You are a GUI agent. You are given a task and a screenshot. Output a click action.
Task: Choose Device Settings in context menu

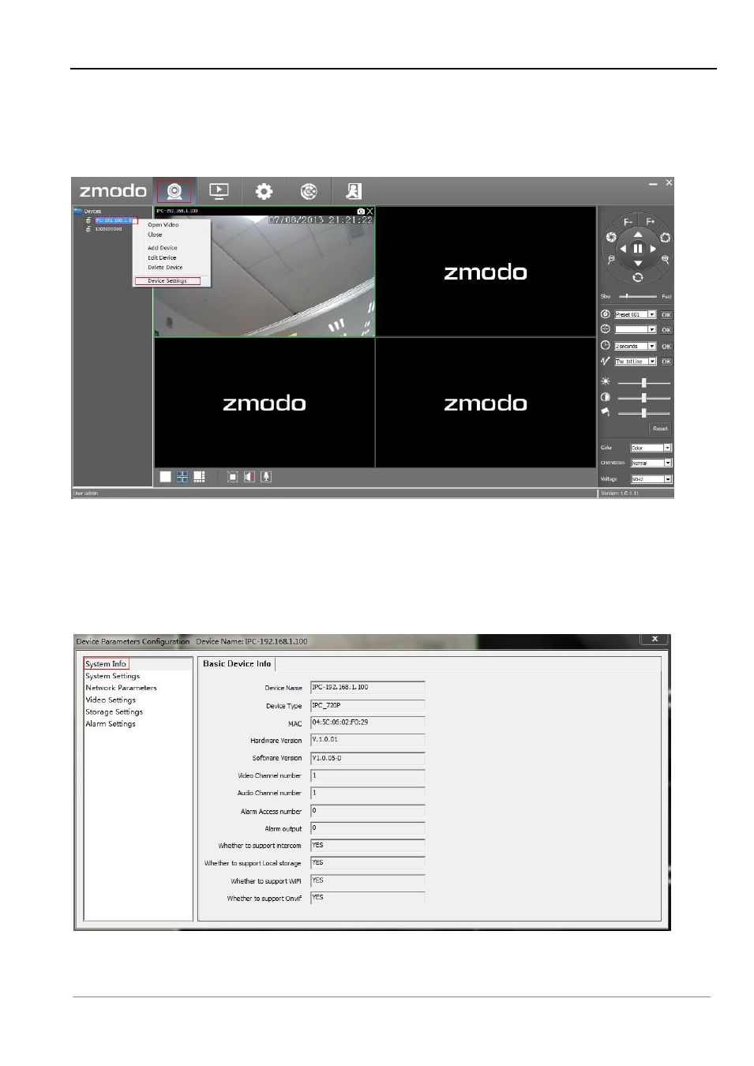pos(167,281)
